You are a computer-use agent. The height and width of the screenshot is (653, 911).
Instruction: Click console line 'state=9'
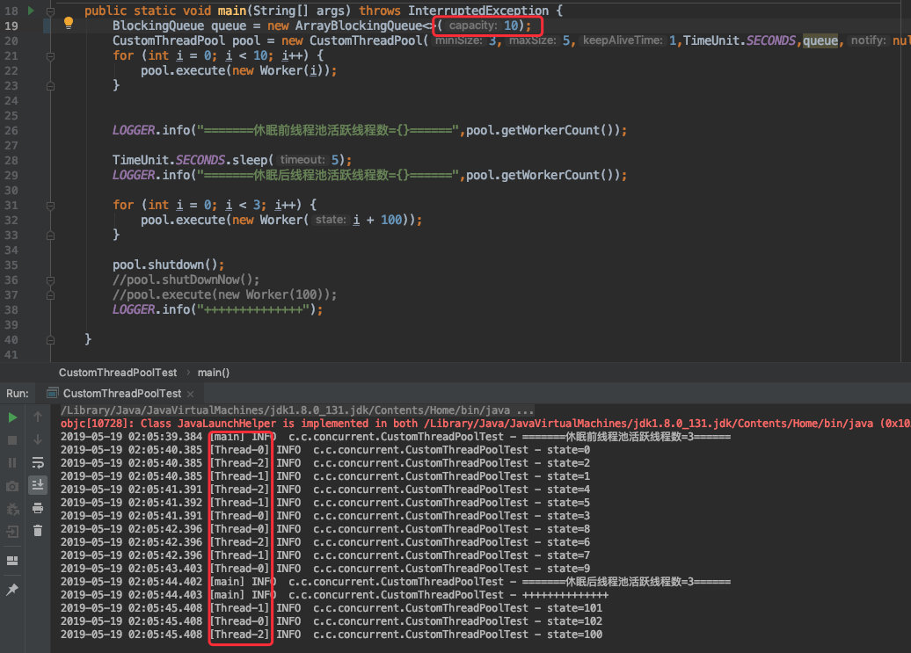pos(324,569)
